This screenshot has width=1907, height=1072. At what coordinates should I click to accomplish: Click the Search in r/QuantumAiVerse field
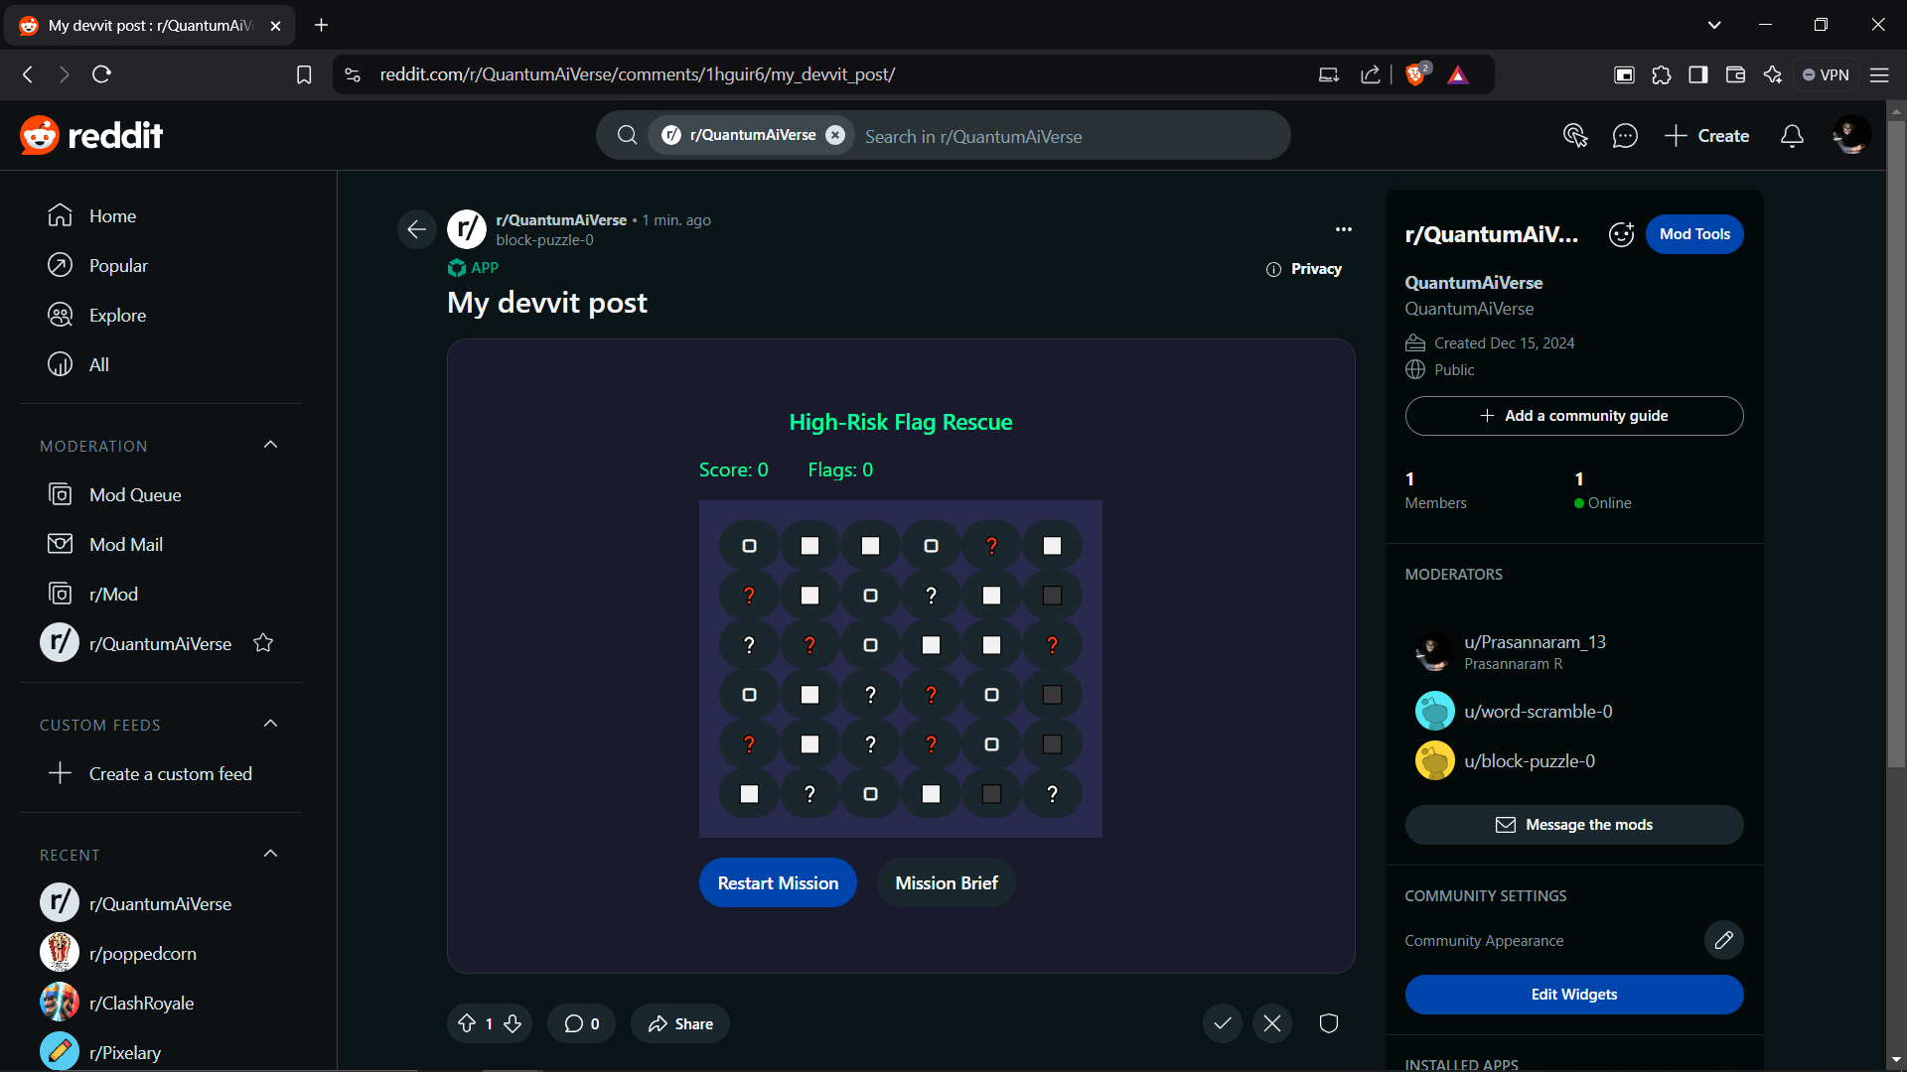(x=1063, y=136)
